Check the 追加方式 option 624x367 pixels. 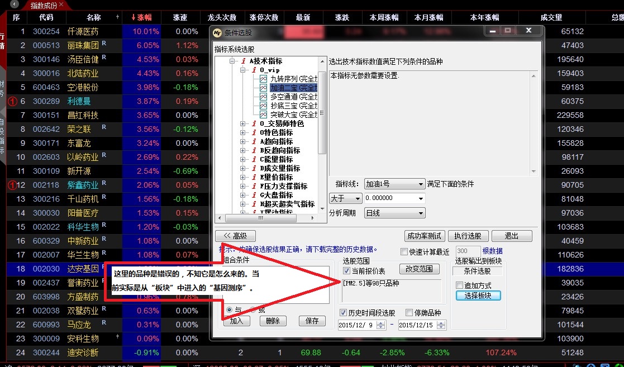(459, 285)
